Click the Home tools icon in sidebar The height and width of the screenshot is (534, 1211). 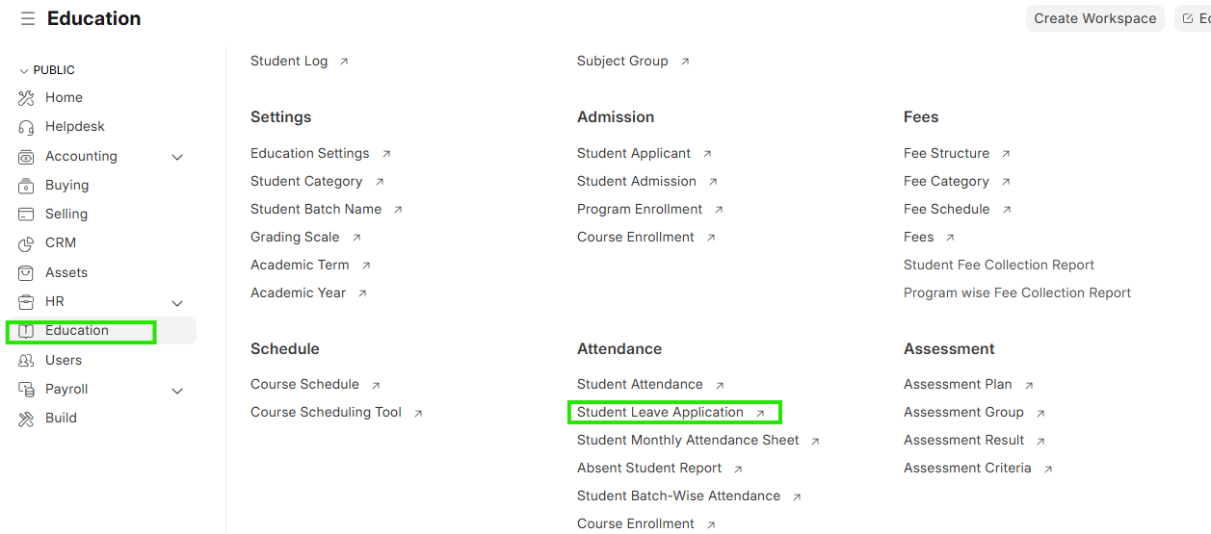click(26, 98)
